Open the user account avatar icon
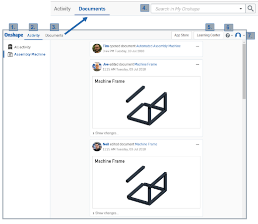The image size is (258, 224). [238, 35]
